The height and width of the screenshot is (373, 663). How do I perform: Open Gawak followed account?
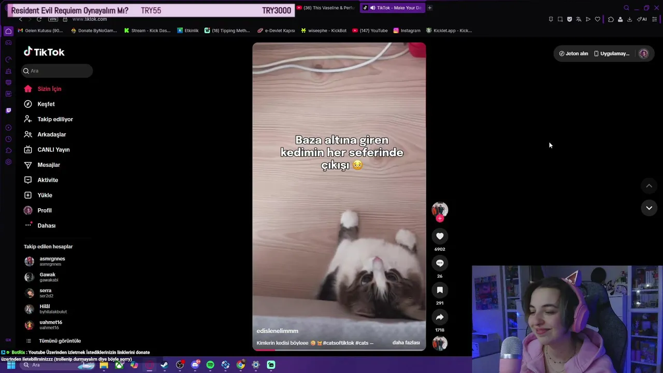click(x=41, y=277)
